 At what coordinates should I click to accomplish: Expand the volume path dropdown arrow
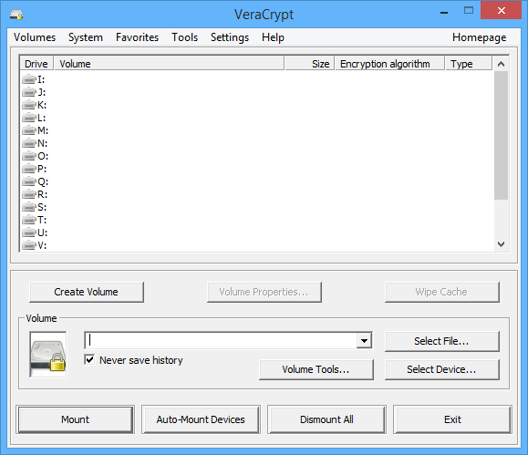coord(364,340)
